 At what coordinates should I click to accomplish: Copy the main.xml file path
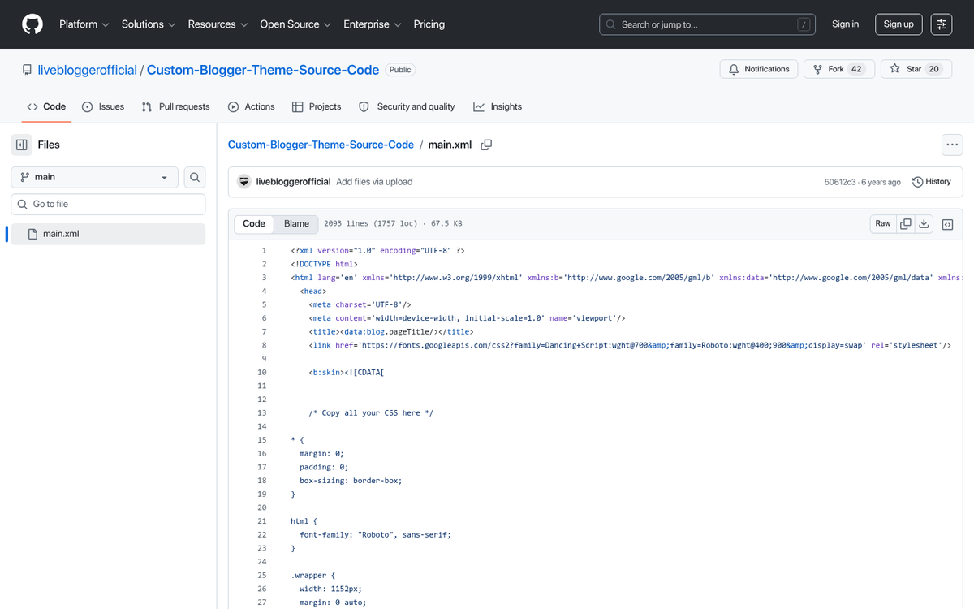(486, 145)
